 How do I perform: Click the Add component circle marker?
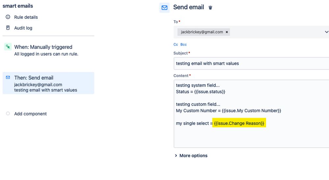pos(8,113)
